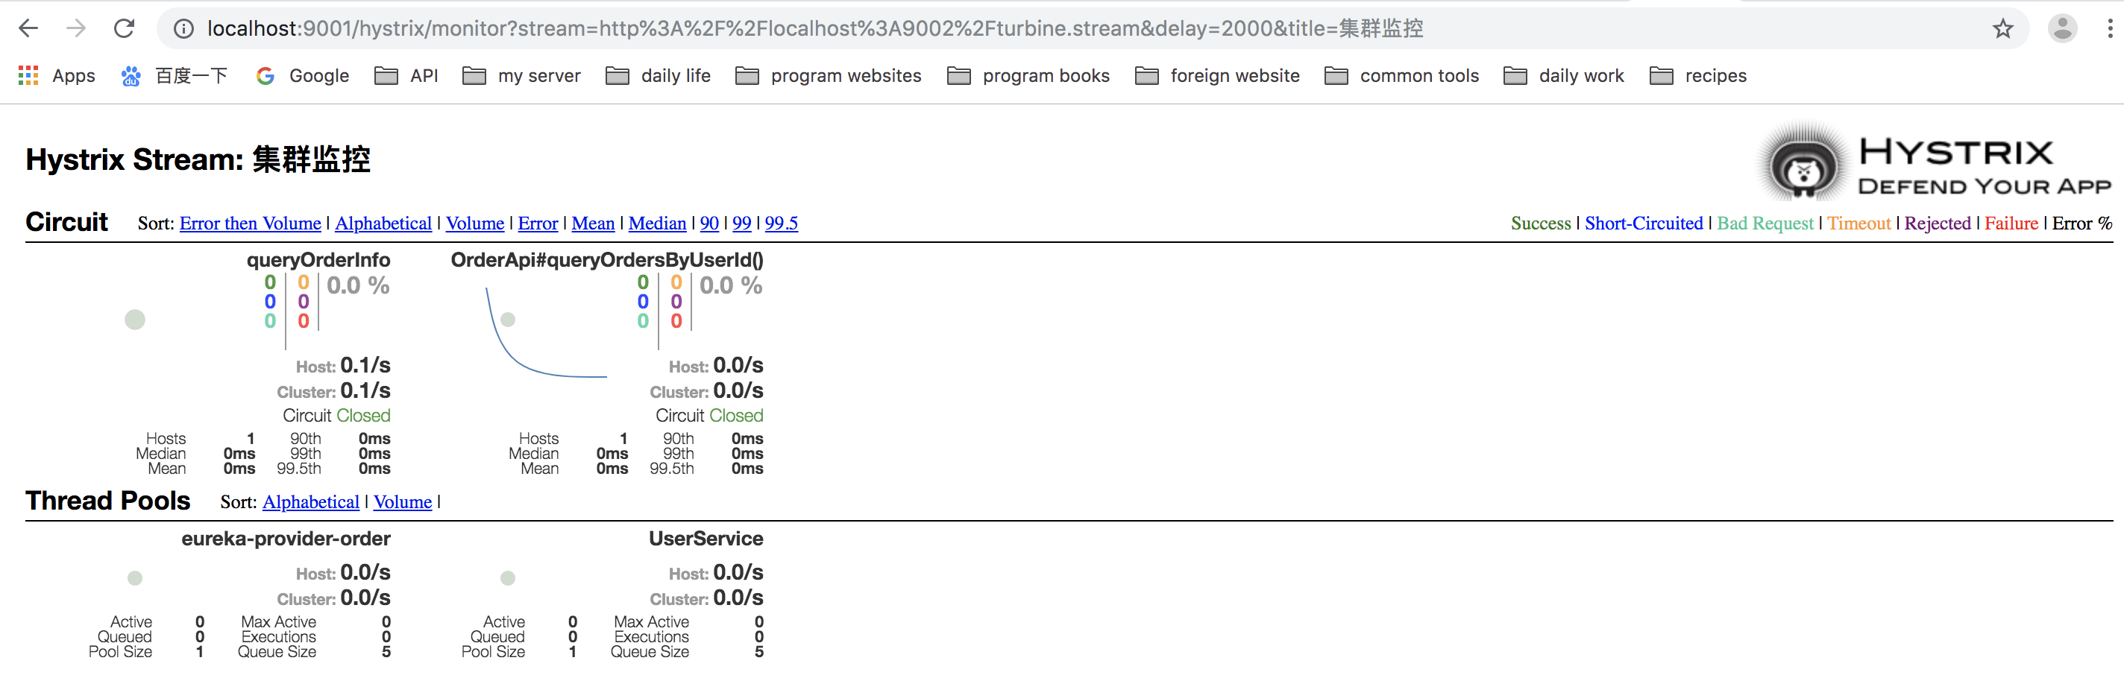Sort circuits by 99th percentile
The width and height of the screenshot is (2124, 681).
coord(742,224)
